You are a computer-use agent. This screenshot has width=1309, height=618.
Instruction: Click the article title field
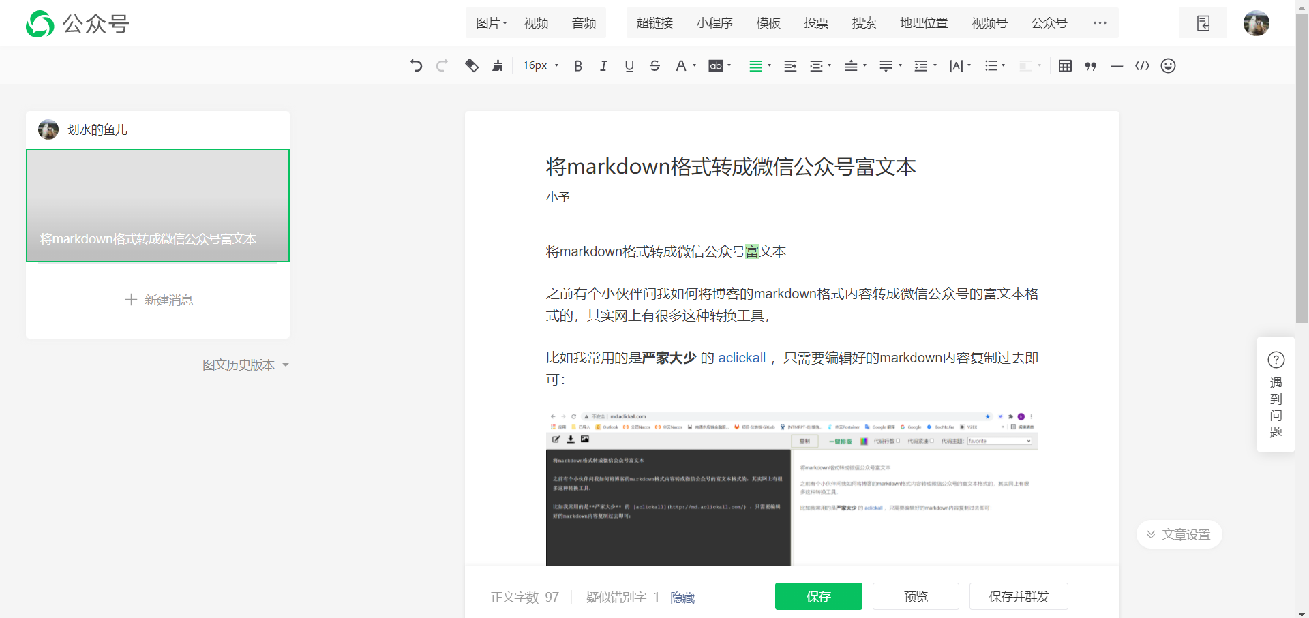point(731,167)
